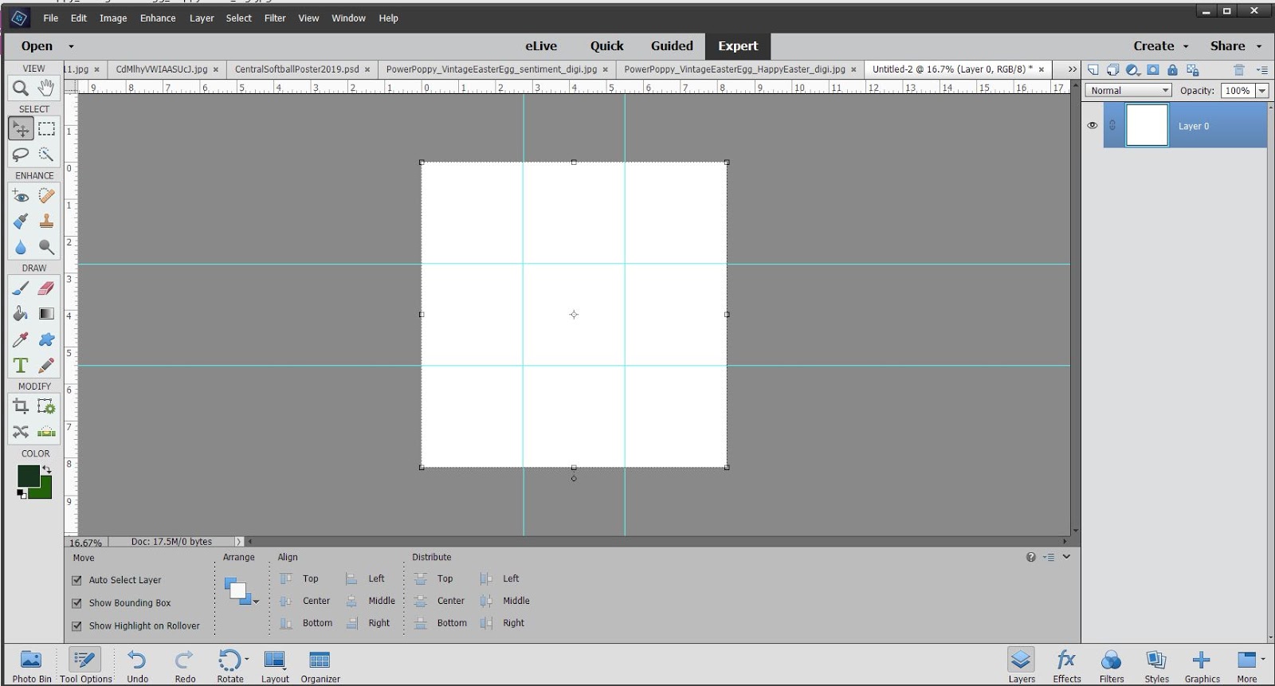Lock all pixels of the layer
The image size is (1275, 686).
click(x=1173, y=69)
